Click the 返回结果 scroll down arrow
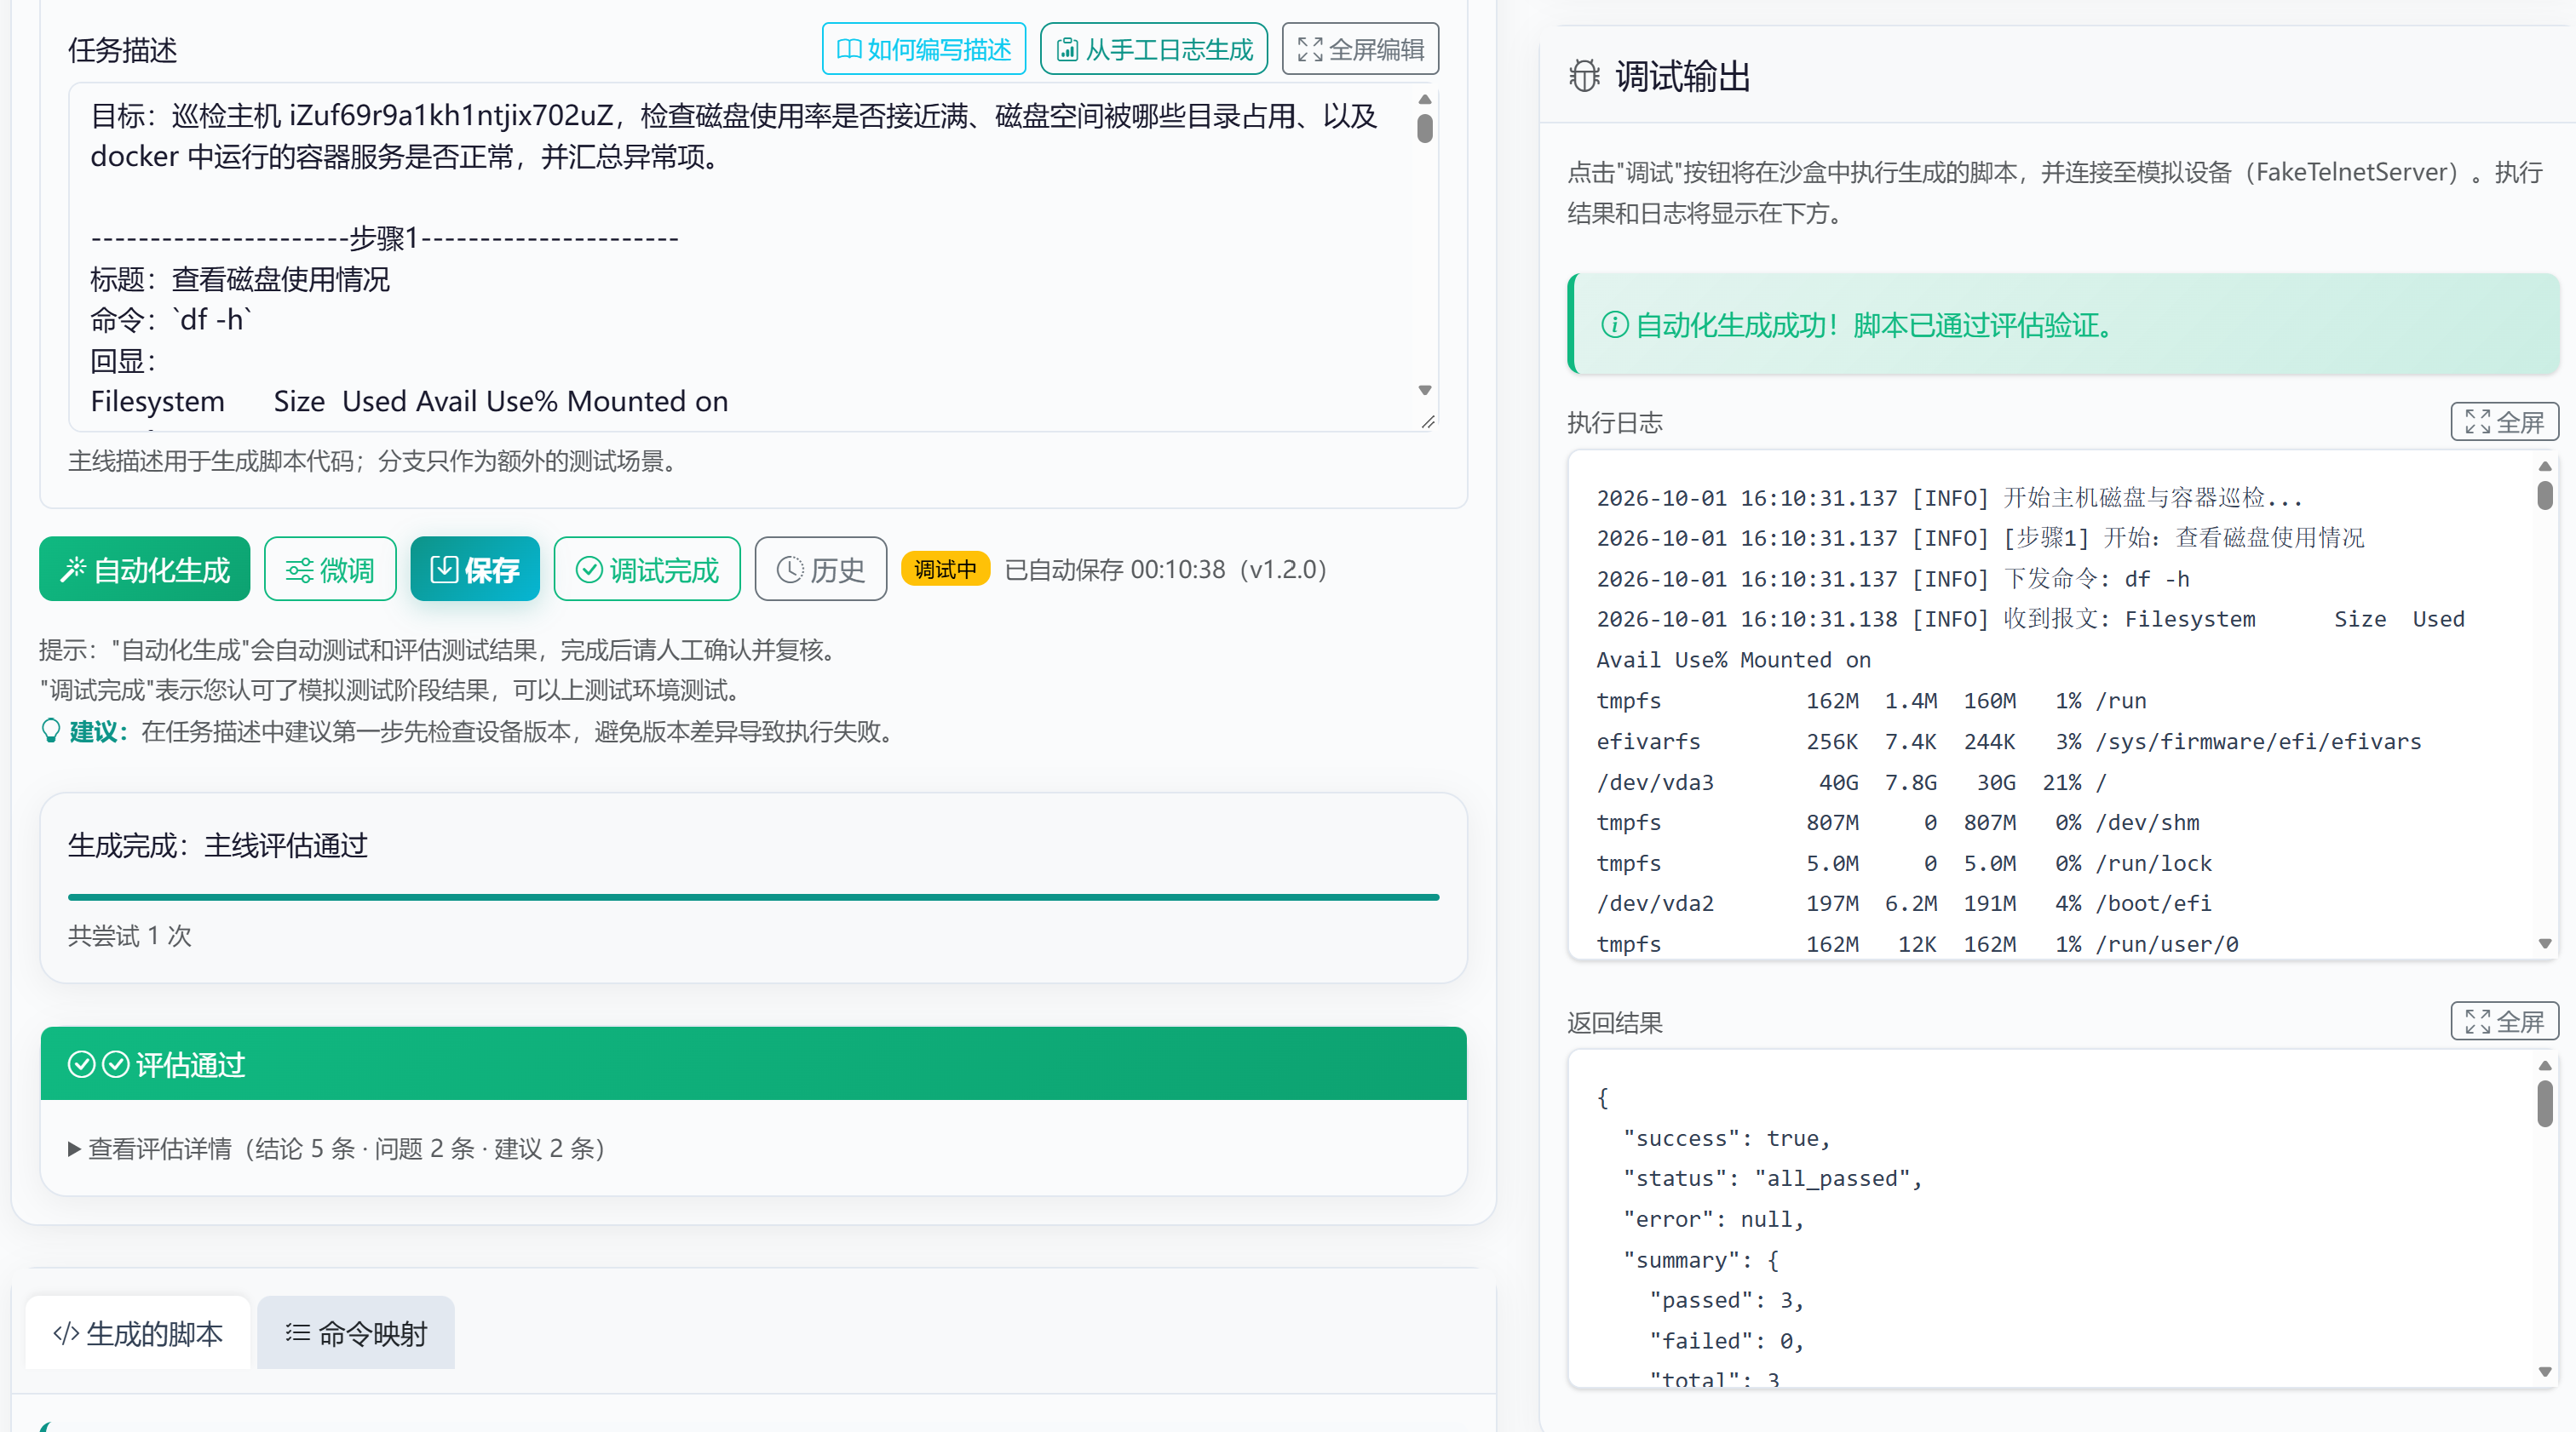Screen dimensions: 2576x1432 pos(2545,1372)
